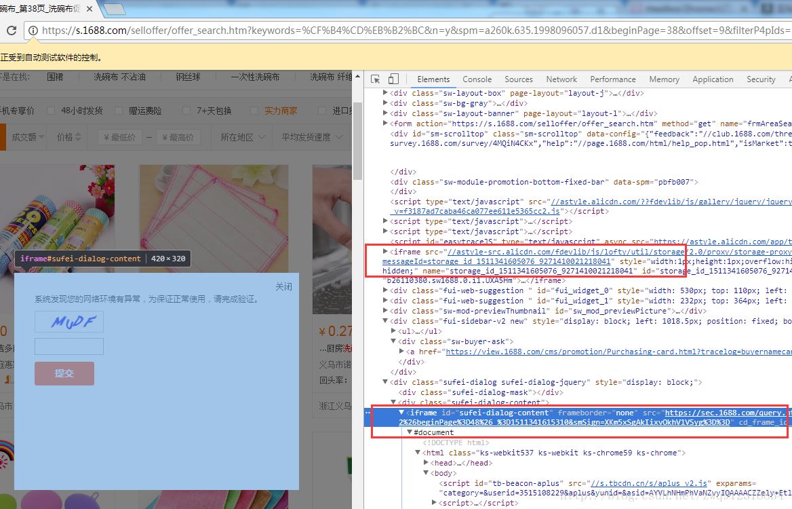This screenshot has height=509, width=792.
Task: Open a new browser tab
Action: (114, 9)
